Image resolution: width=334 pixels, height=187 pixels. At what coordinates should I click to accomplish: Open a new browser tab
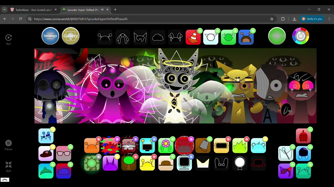pos(115,10)
